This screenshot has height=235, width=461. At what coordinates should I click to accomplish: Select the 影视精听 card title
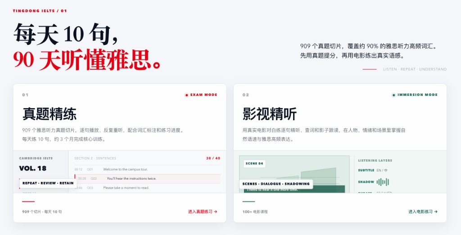point(270,114)
